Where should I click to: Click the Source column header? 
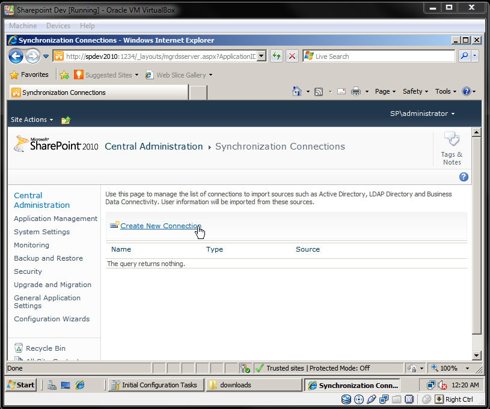308,249
